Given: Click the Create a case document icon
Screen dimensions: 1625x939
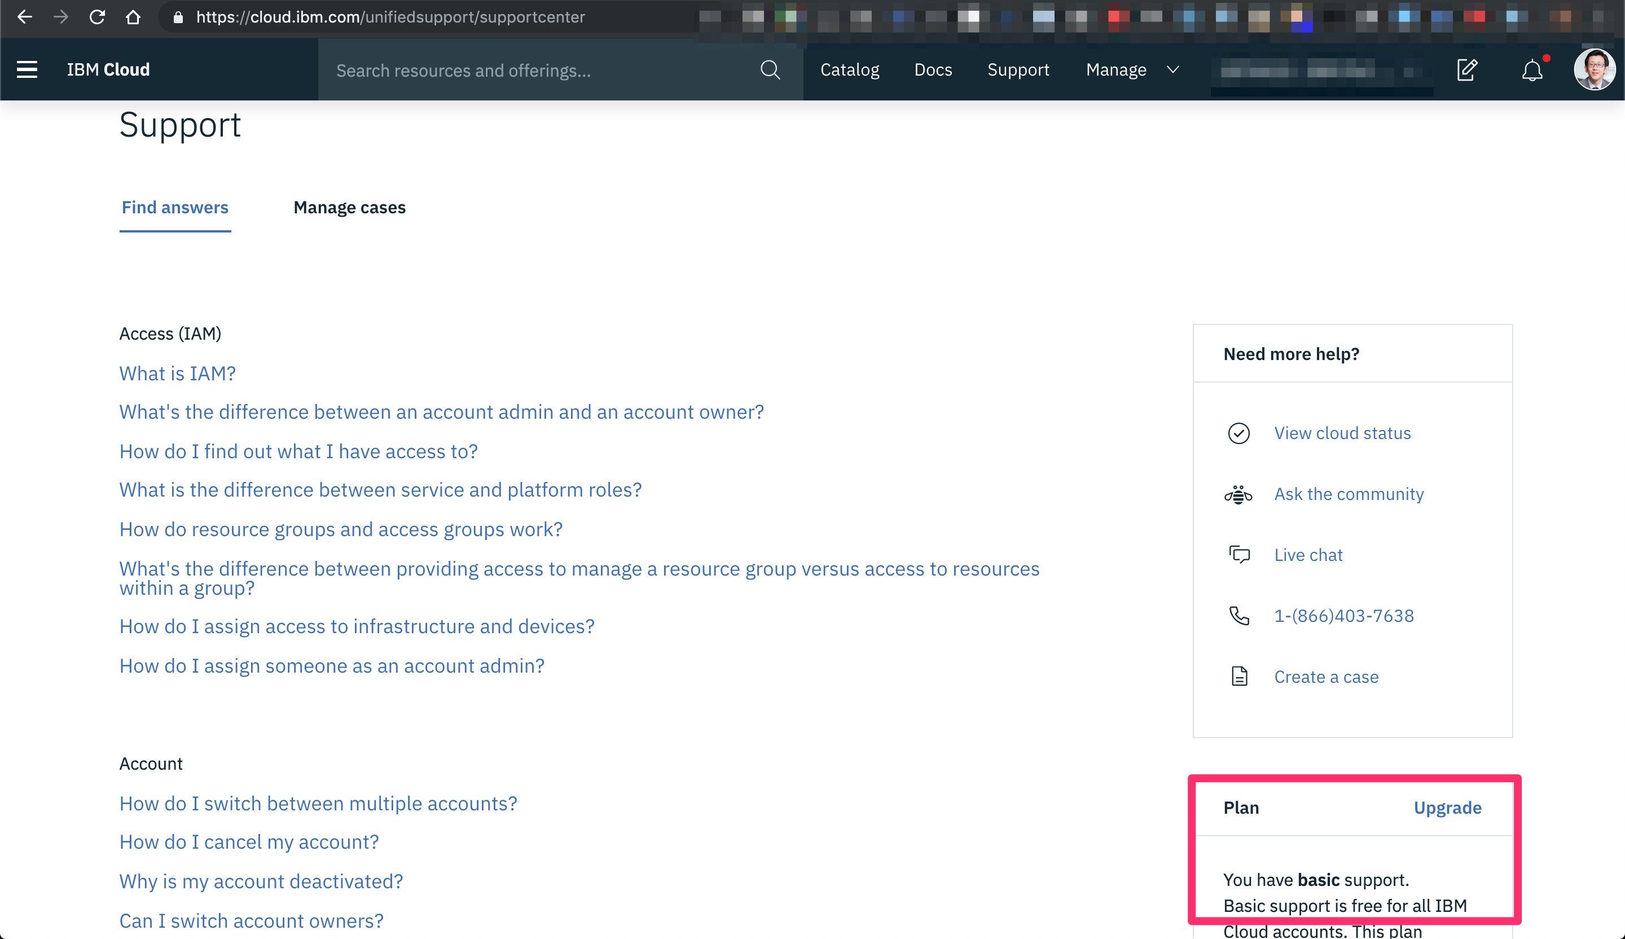Looking at the screenshot, I should click(x=1238, y=676).
